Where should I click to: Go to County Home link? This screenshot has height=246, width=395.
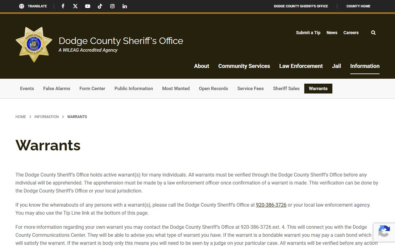pyautogui.click(x=358, y=6)
